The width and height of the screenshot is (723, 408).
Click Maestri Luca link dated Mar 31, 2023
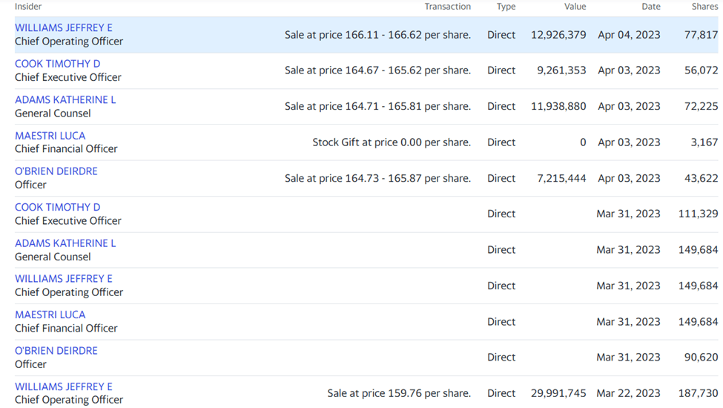pyautogui.click(x=50, y=315)
